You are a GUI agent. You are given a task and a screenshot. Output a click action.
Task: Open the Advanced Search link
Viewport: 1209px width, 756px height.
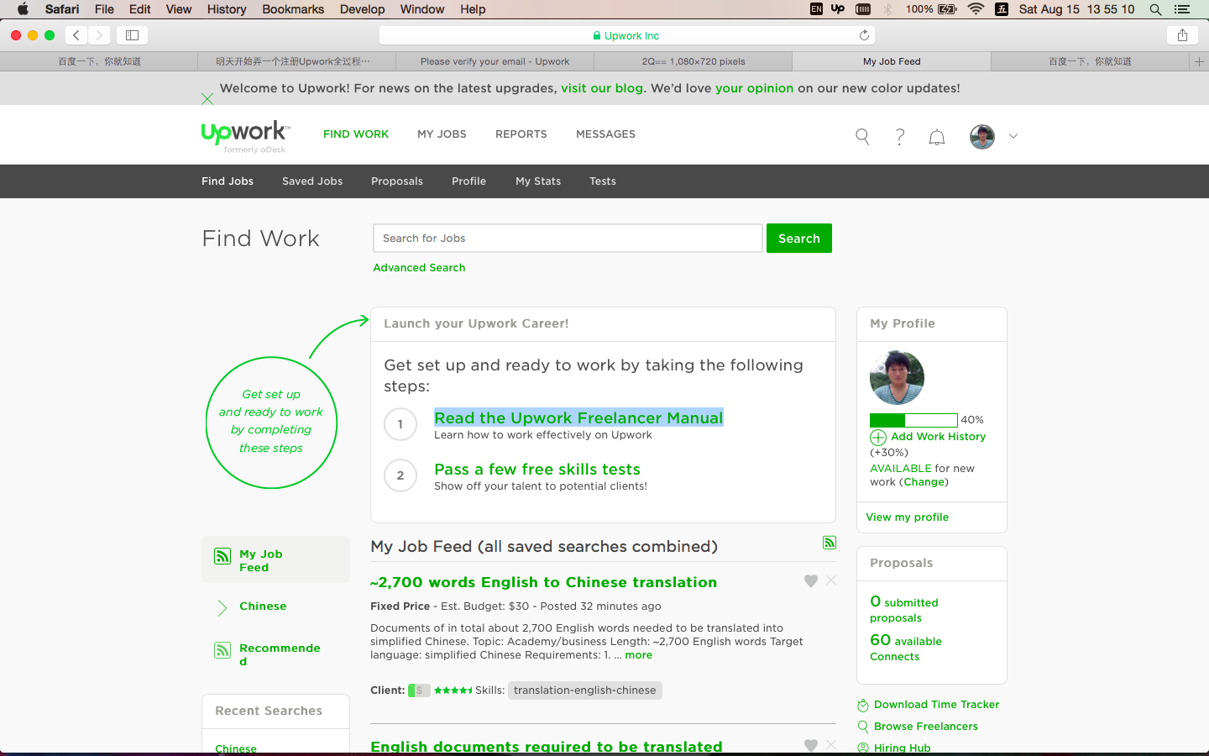(x=419, y=267)
